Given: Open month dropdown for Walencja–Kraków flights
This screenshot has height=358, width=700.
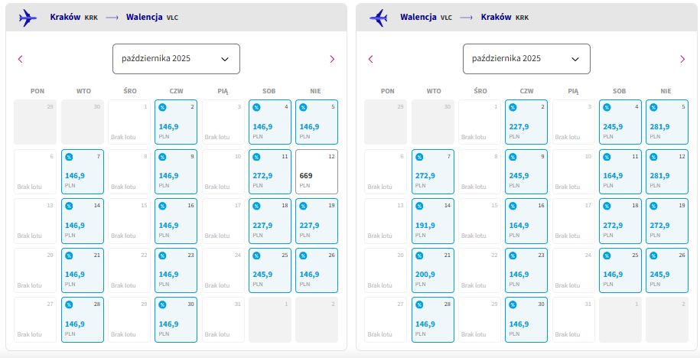Looking at the screenshot, I should [527, 59].
